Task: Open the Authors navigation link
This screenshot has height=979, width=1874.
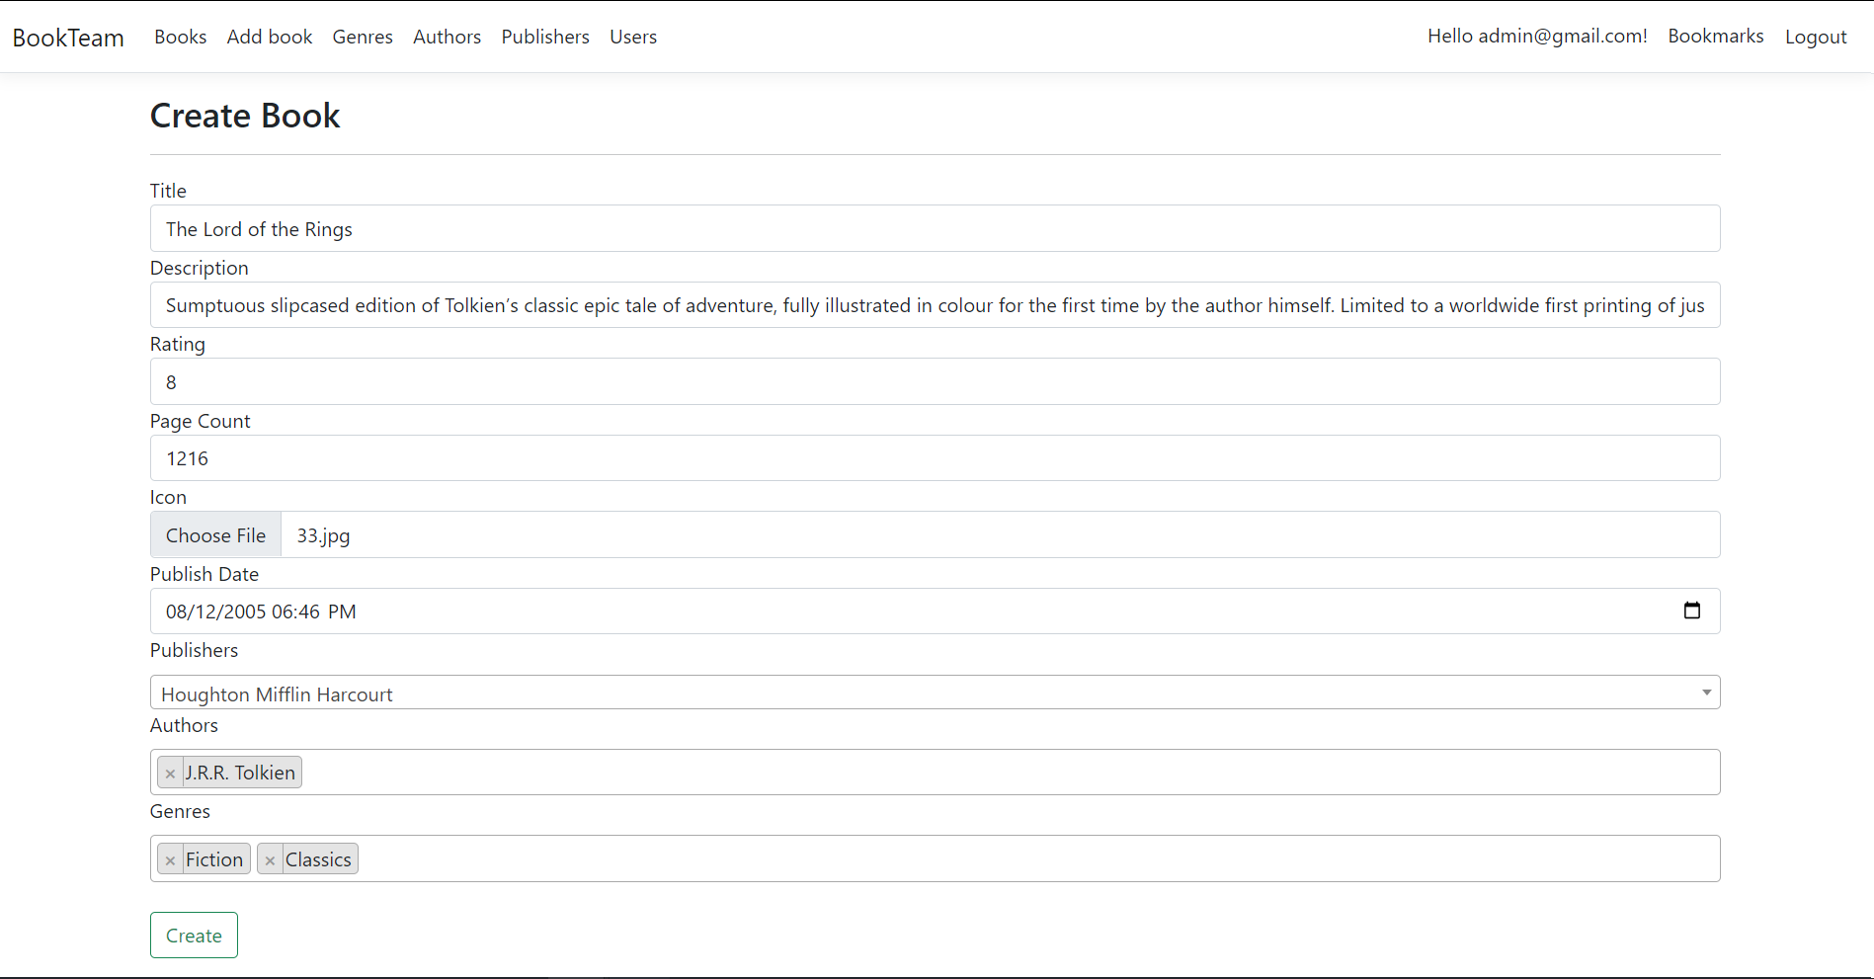Action: 447,37
